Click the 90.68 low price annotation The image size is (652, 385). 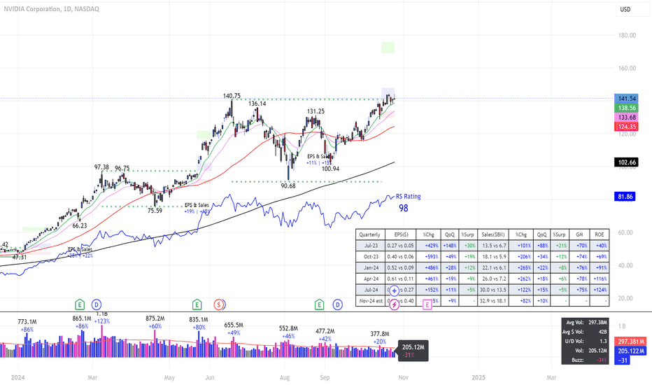[x=288, y=185]
